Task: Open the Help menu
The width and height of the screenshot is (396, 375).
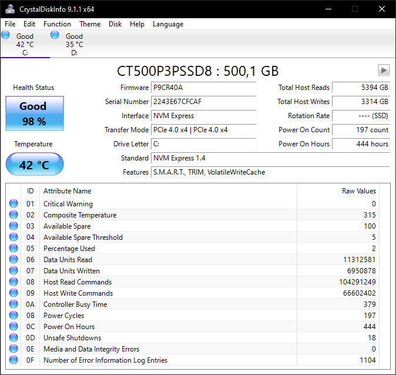Action: coord(137,24)
